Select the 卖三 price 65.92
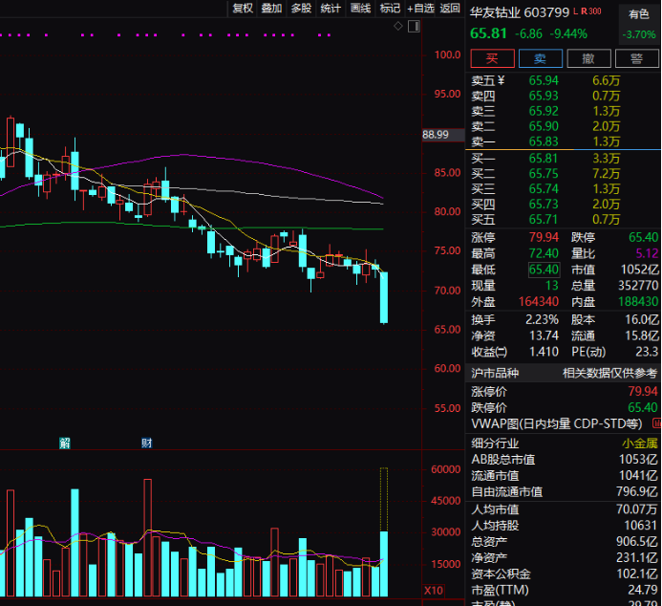The width and height of the screenshot is (662, 606). (x=544, y=111)
